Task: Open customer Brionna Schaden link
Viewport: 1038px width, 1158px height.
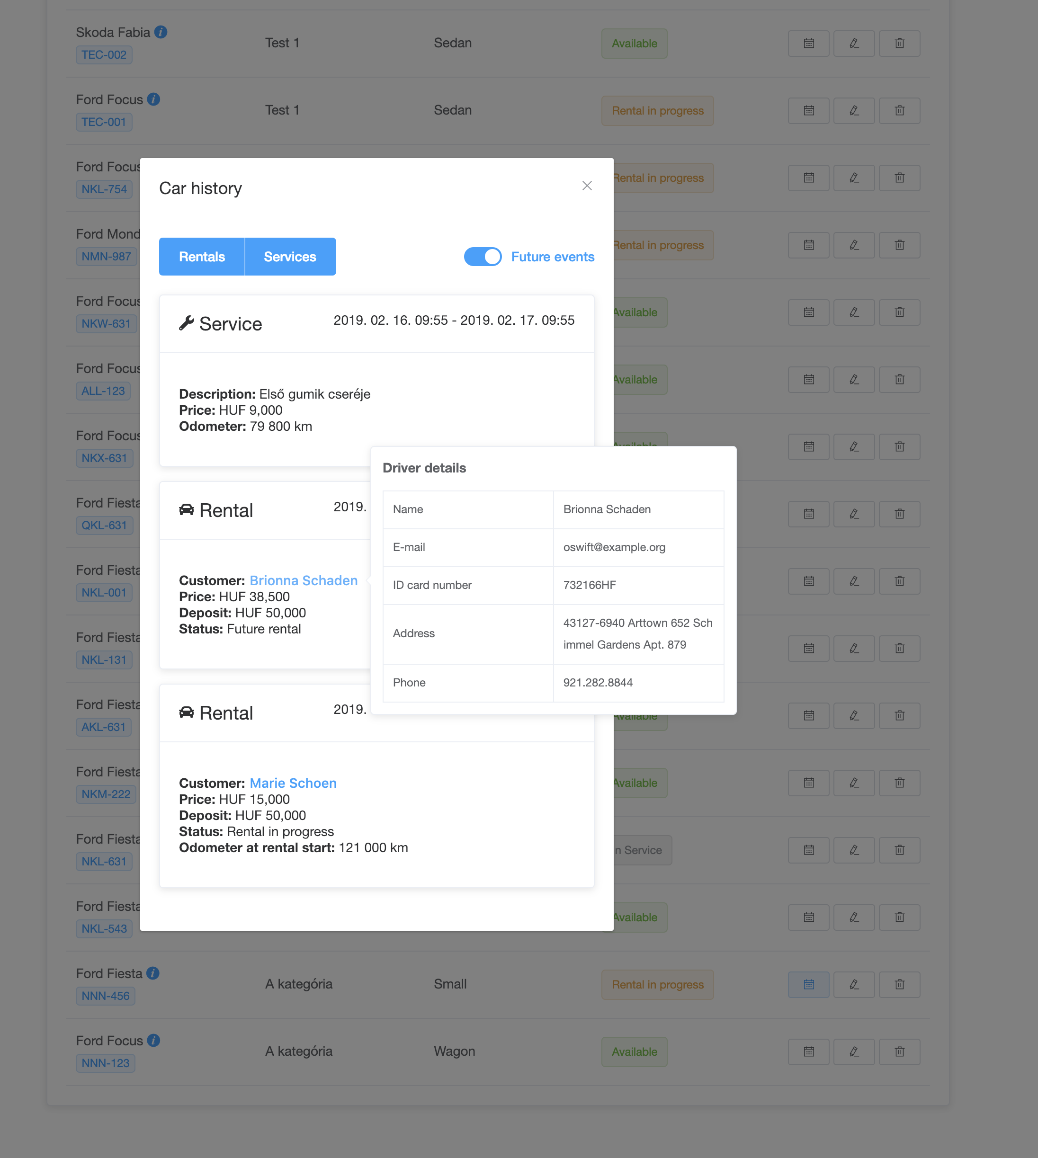Action: point(304,580)
